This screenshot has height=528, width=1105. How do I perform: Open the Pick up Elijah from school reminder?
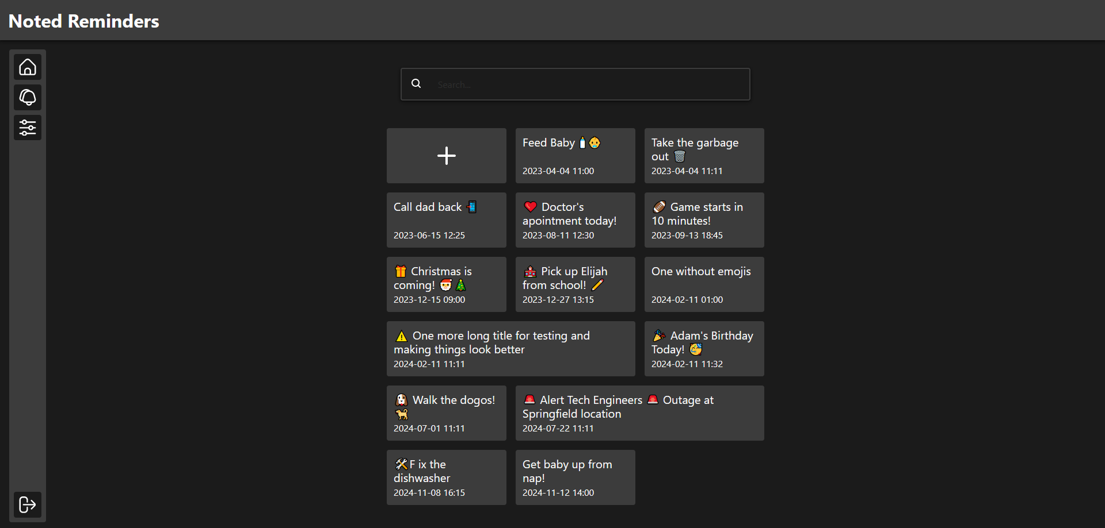[575, 284]
